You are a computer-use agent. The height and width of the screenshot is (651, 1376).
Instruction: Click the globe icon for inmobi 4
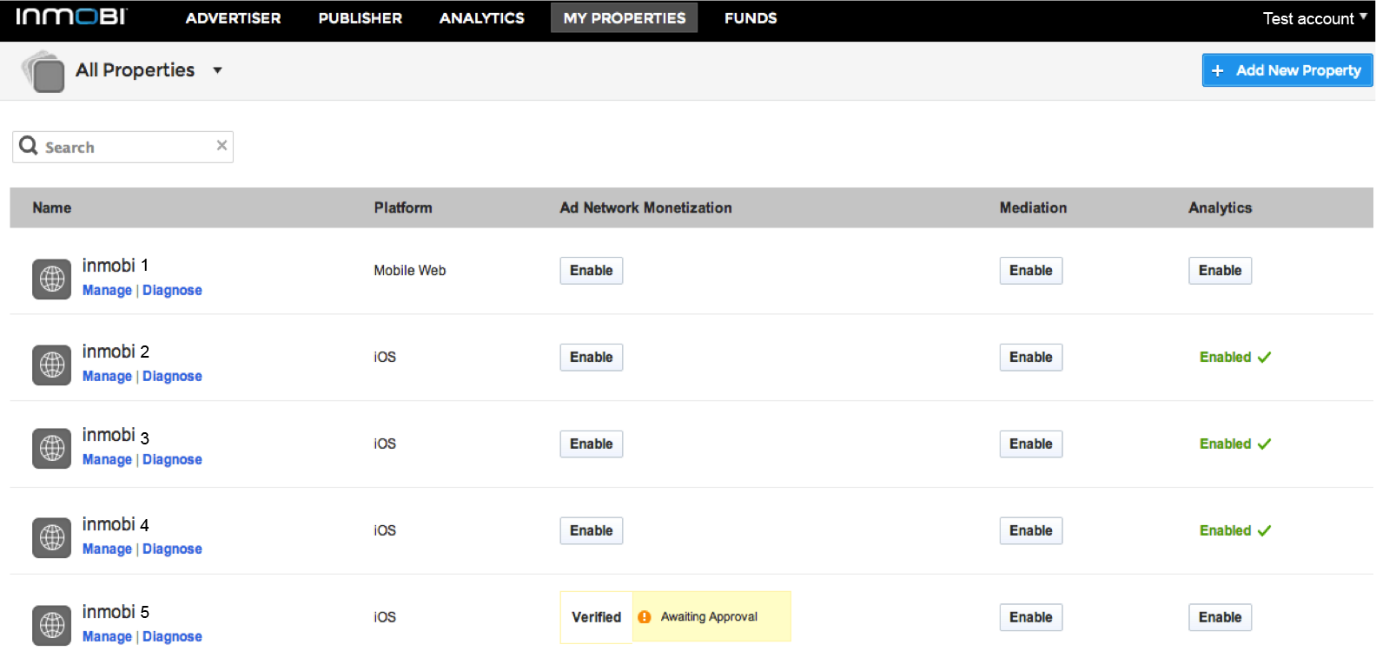[52, 538]
